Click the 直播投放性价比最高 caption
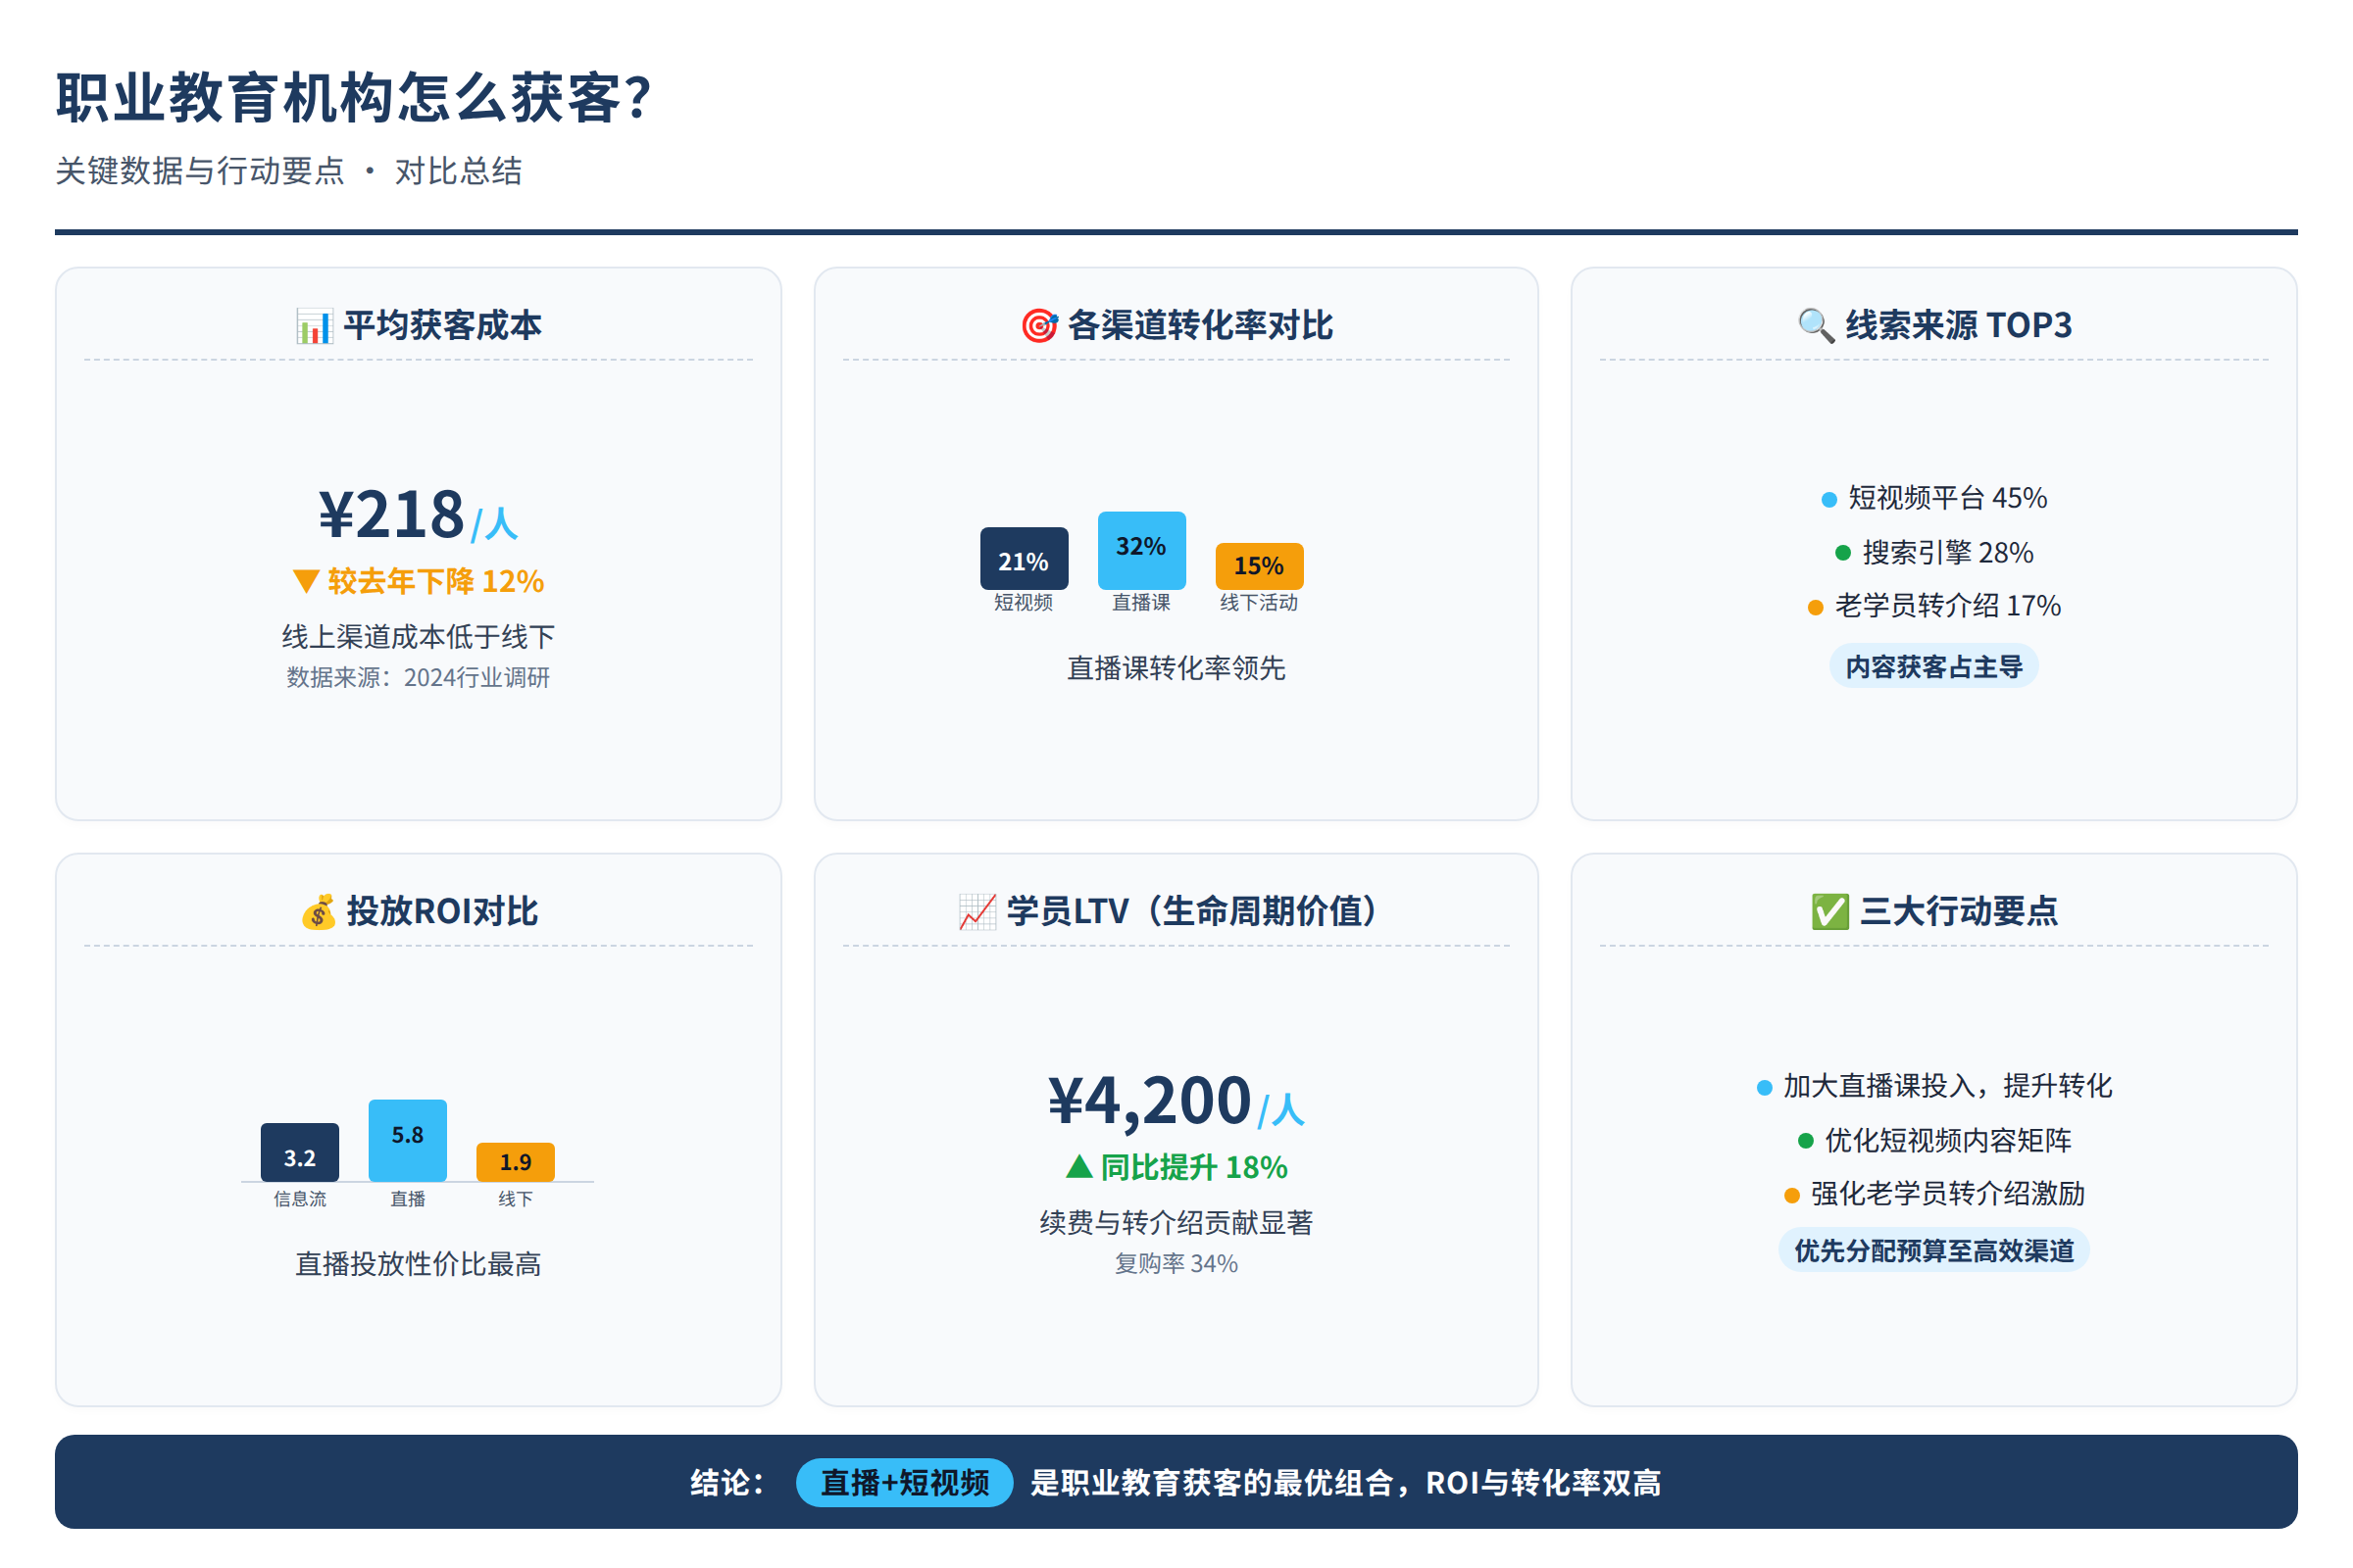This screenshot has height=1568, width=2353. 419,1264
